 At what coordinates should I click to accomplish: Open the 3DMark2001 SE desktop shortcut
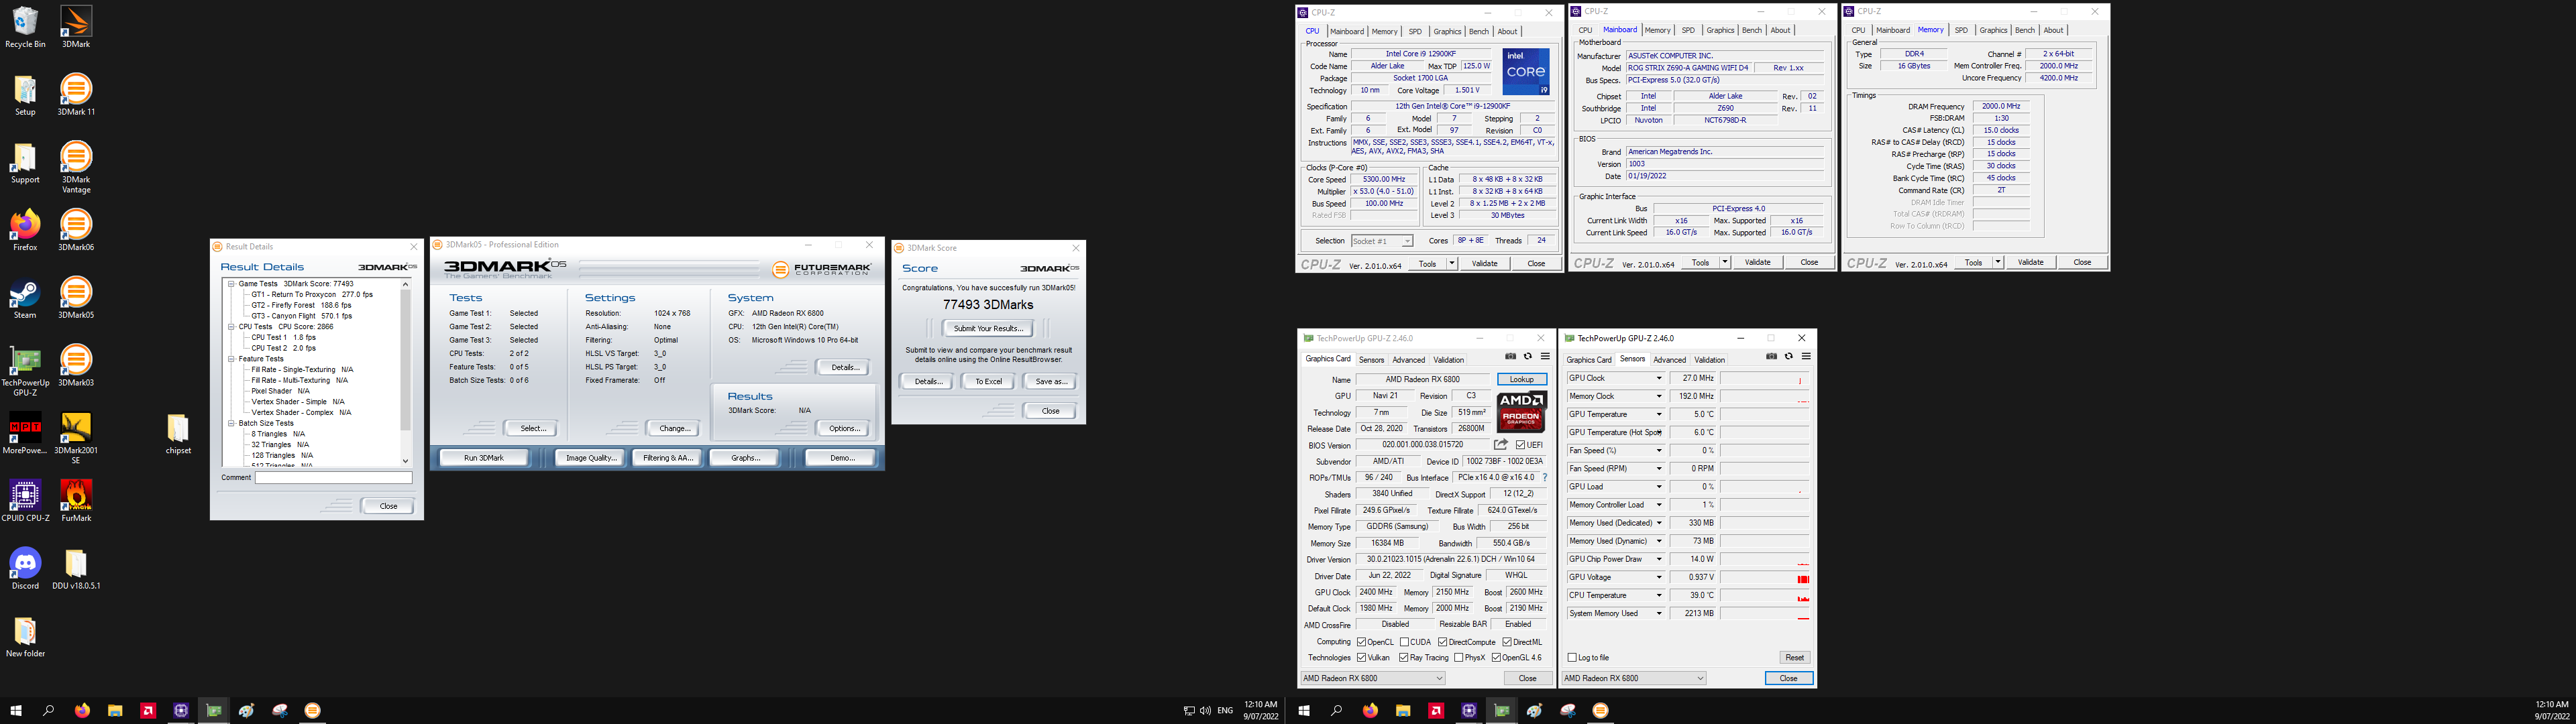pos(76,438)
